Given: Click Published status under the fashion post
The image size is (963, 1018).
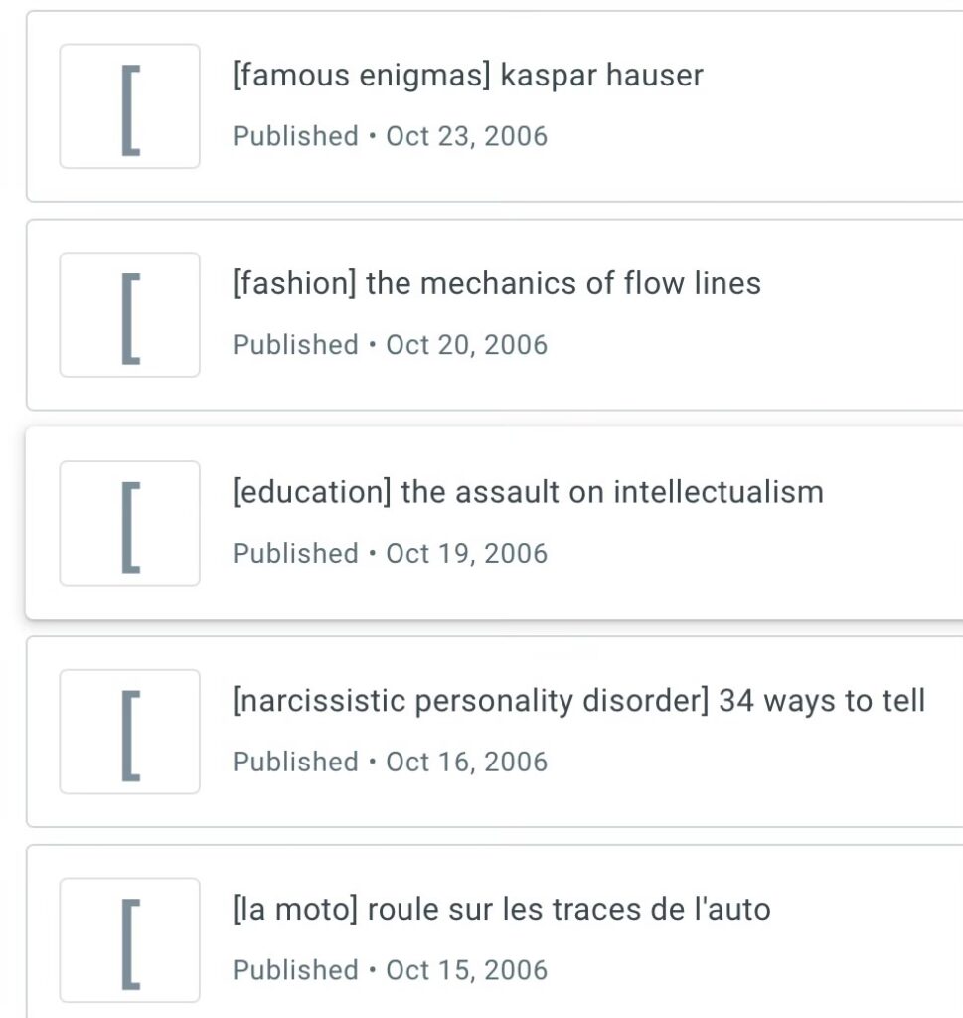Looking at the screenshot, I should point(295,345).
